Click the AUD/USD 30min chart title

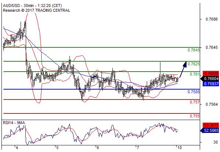coord(32,6)
